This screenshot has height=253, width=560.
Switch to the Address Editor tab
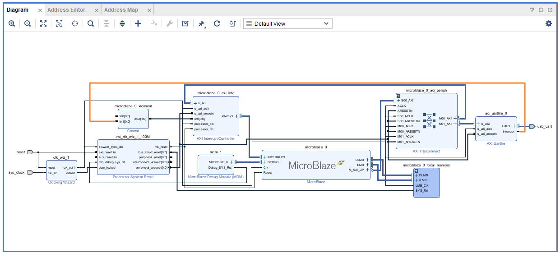tap(66, 10)
